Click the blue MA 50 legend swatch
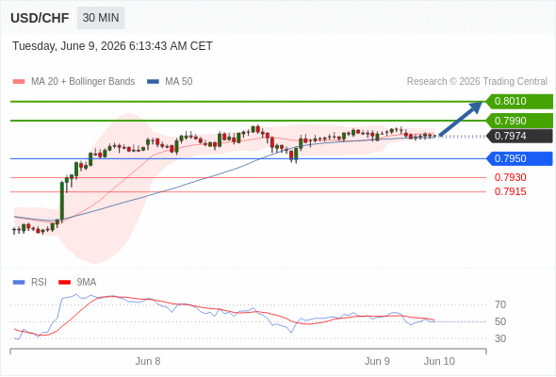Image resolution: width=556 pixels, height=377 pixels. (x=153, y=82)
